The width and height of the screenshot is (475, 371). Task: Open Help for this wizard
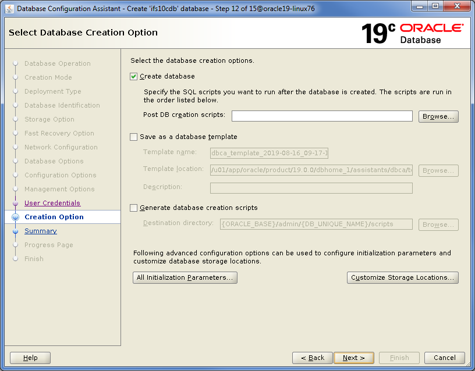[30, 358]
